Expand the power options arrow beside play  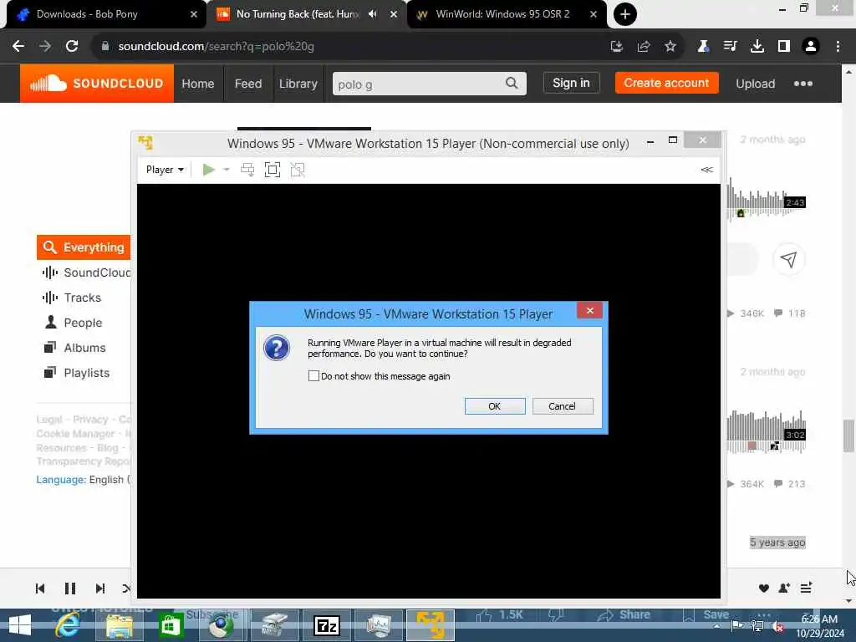226,170
